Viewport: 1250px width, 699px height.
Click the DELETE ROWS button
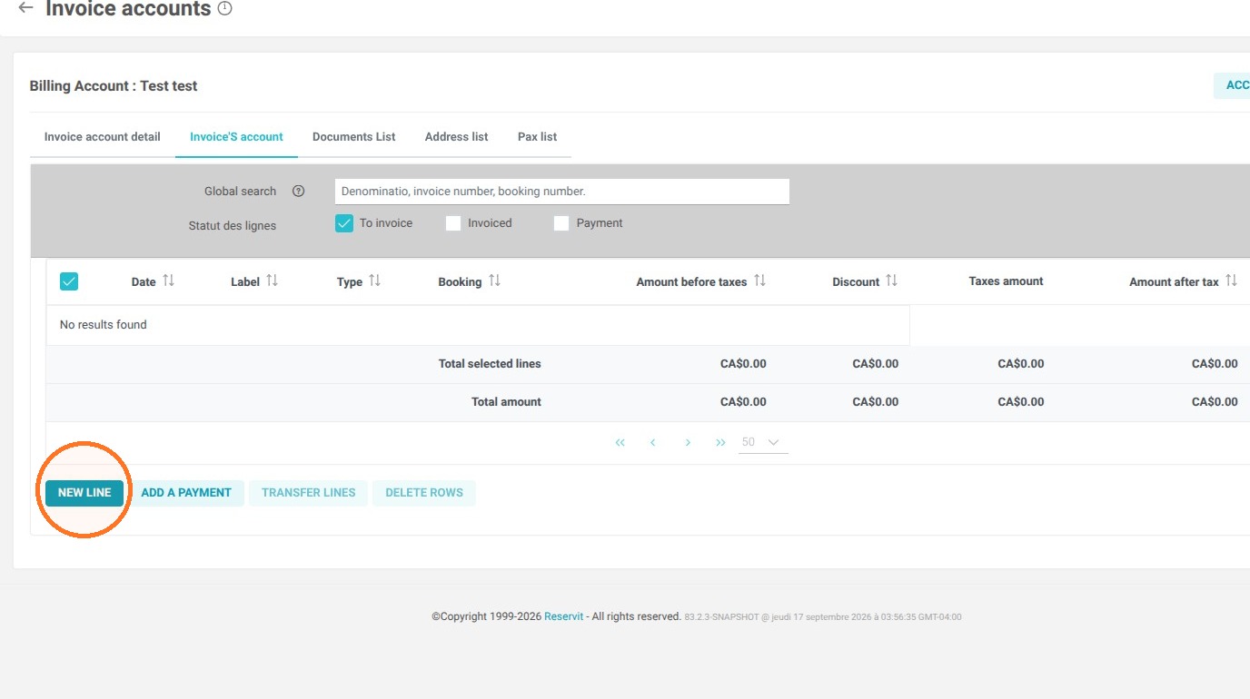click(x=424, y=493)
